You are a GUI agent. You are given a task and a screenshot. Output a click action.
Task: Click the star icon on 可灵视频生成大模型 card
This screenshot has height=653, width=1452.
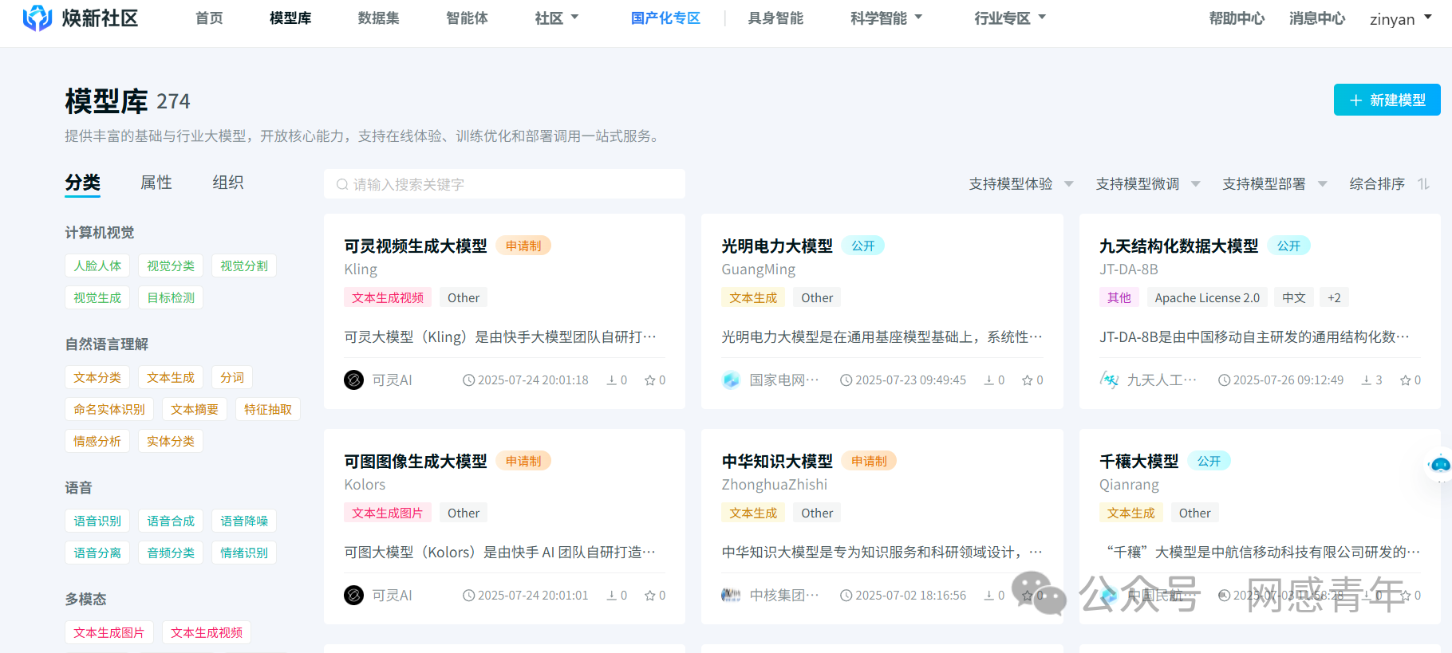pos(649,380)
